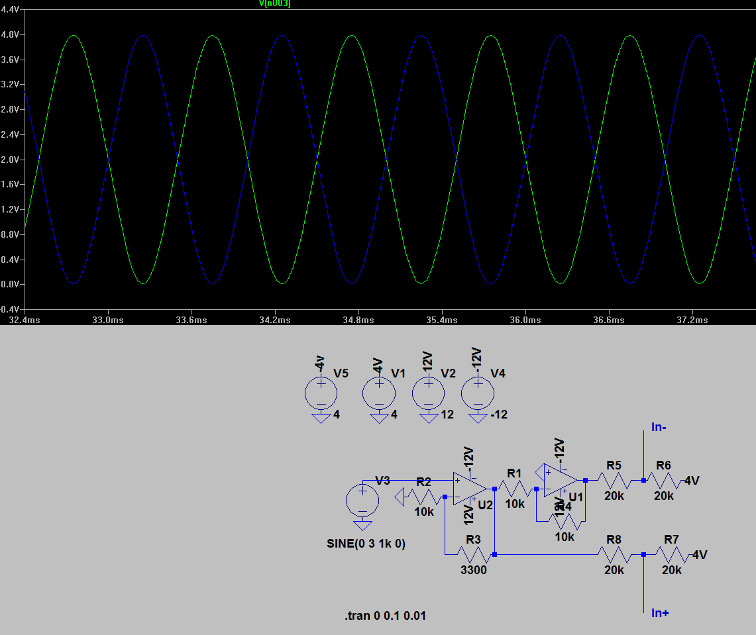Click the R8 reference label

coord(614,540)
